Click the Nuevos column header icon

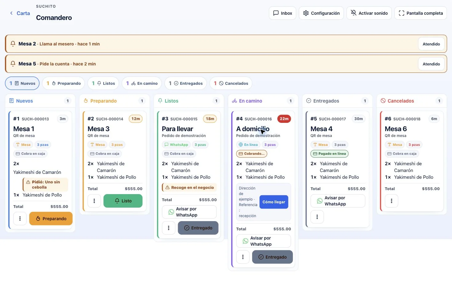coord(11,101)
